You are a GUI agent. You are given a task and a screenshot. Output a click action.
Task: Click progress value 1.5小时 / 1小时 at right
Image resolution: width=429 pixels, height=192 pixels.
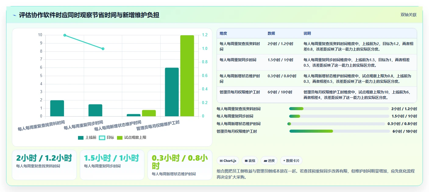404,116
